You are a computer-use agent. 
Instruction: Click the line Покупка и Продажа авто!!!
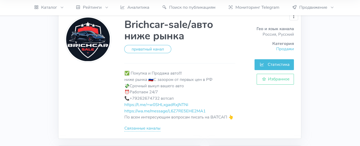click(153, 73)
